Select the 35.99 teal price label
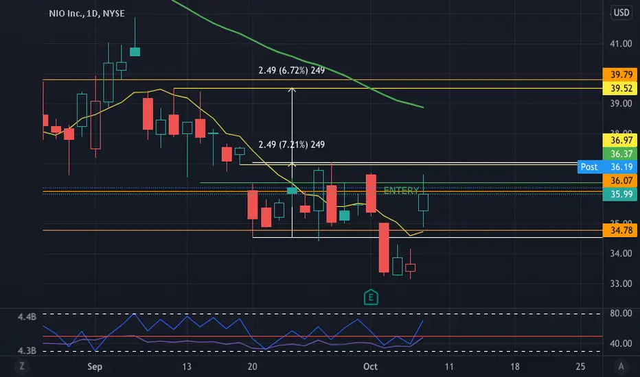 pos(620,194)
